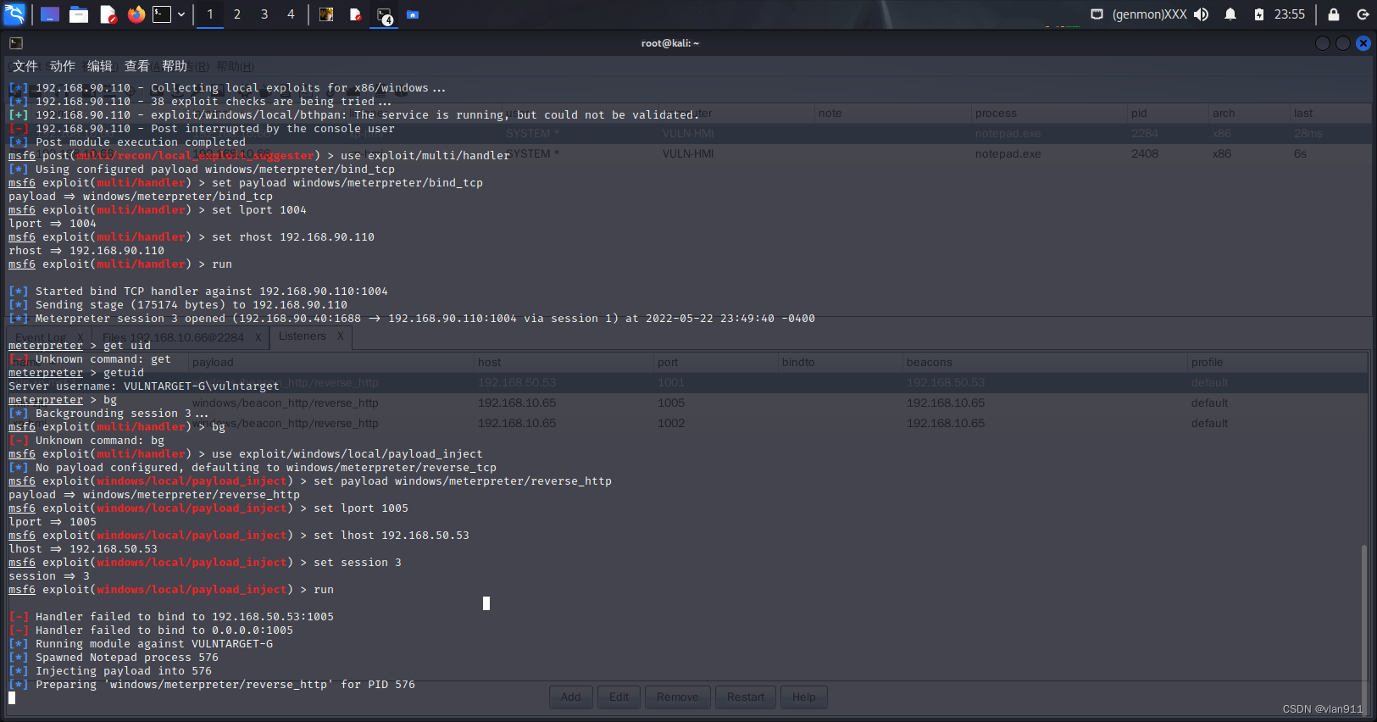Screen dimensions: 1377x722
Task: Minimize the root@kali terminal window
Action: point(1323,43)
